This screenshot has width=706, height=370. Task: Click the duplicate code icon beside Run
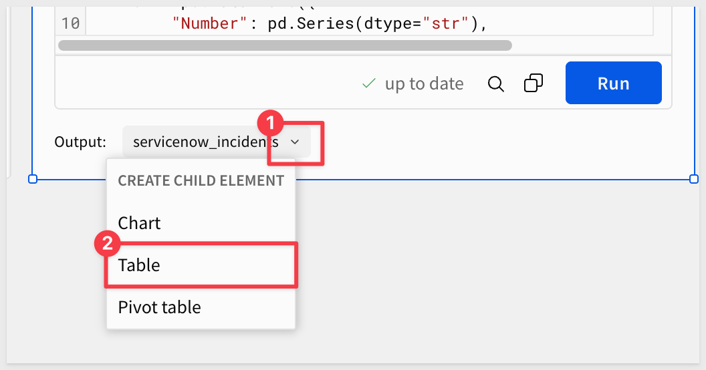click(534, 83)
